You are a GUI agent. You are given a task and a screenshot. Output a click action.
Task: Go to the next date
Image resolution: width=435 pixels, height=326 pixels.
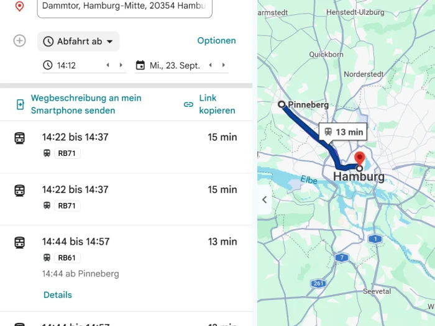coord(224,65)
